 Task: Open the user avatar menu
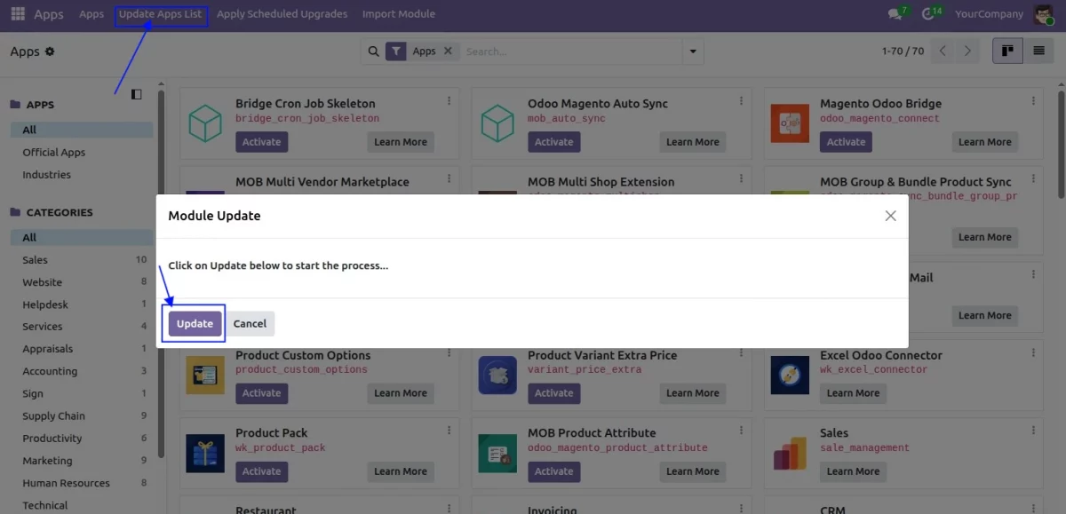1043,14
